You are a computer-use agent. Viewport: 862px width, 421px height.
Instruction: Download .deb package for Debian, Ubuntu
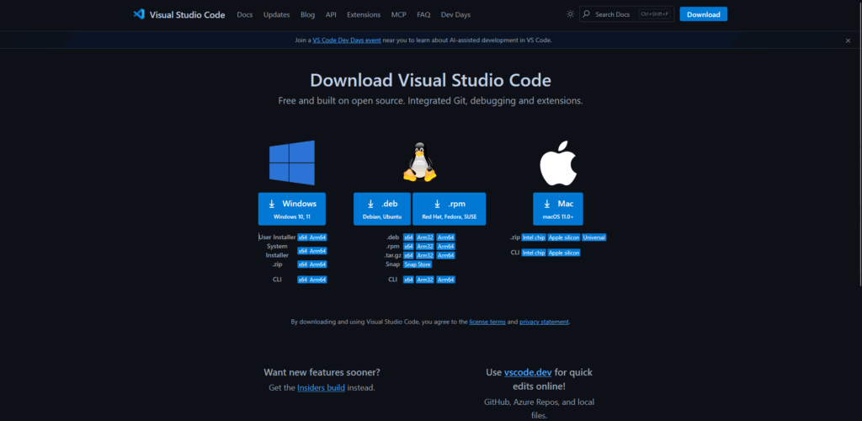tap(382, 209)
